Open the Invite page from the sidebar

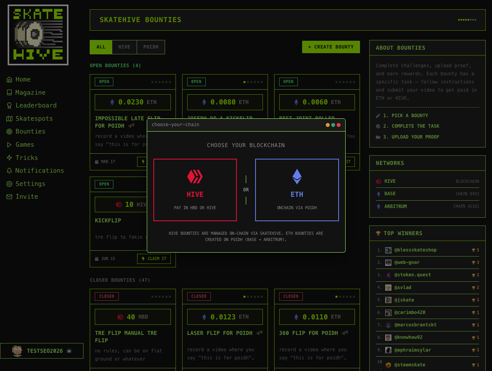27,197
